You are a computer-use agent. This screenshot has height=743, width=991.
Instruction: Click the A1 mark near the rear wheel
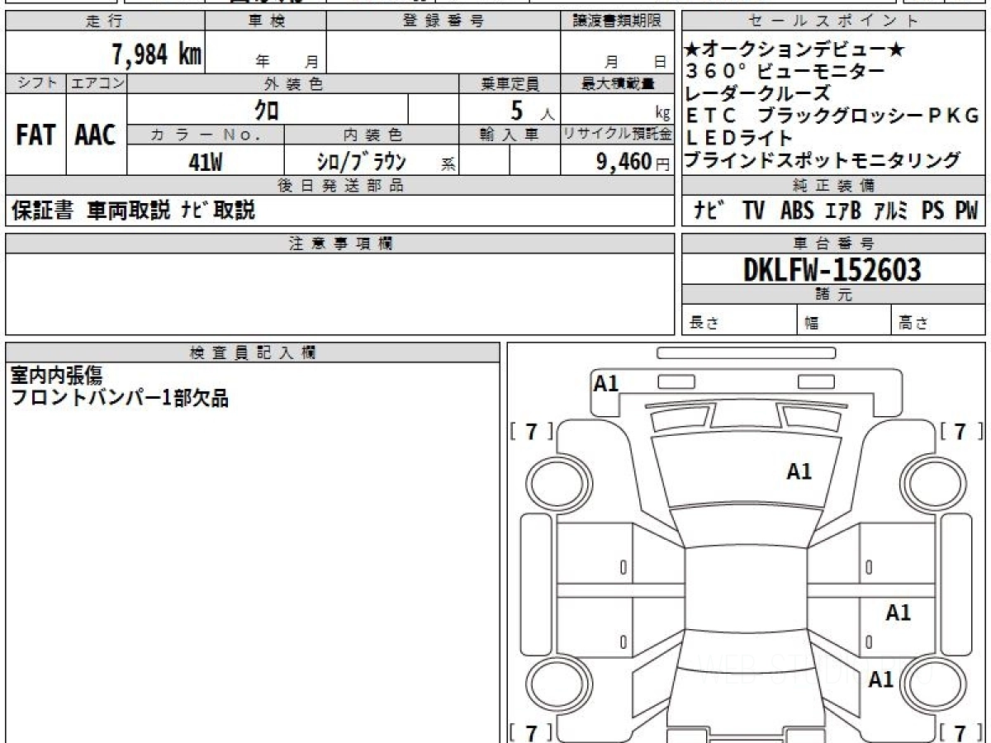point(881,679)
